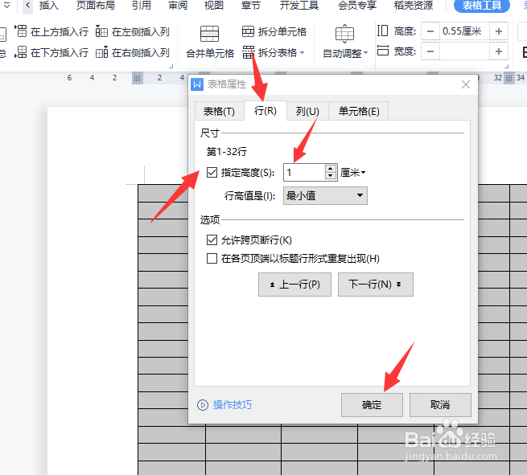Open the 行高值是 dropdown showing 最小值
The height and width of the screenshot is (475, 527).
tap(325, 196)
